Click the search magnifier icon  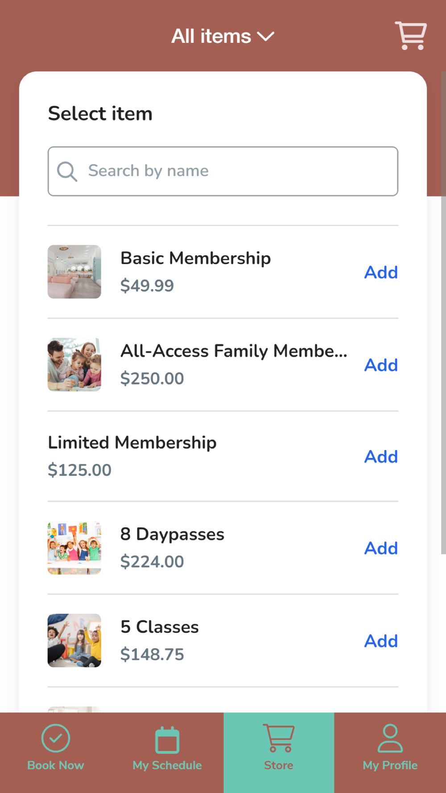67,171
